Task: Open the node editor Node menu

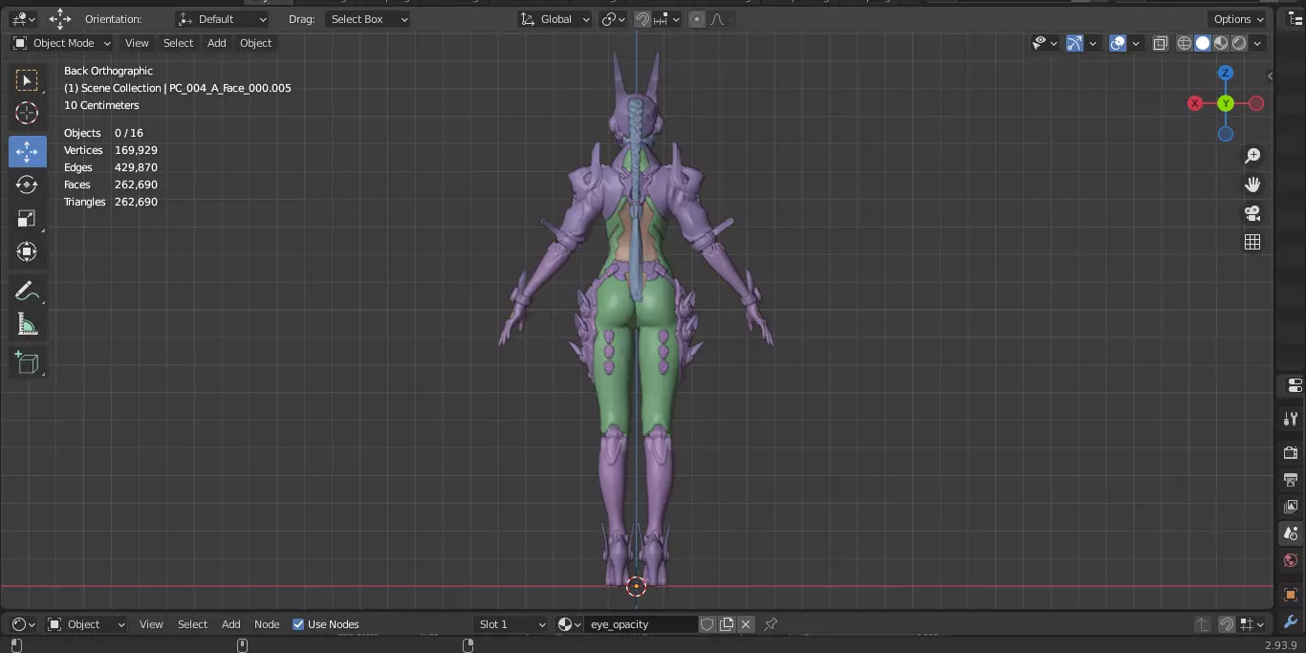Action: (267, 624)
